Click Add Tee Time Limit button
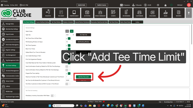 pos(84,77)
